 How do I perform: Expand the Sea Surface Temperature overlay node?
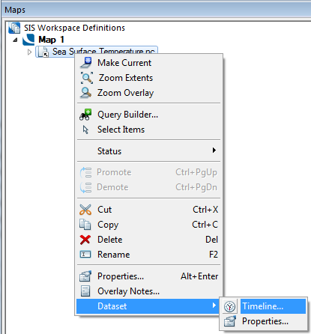[x=29, y=52]
